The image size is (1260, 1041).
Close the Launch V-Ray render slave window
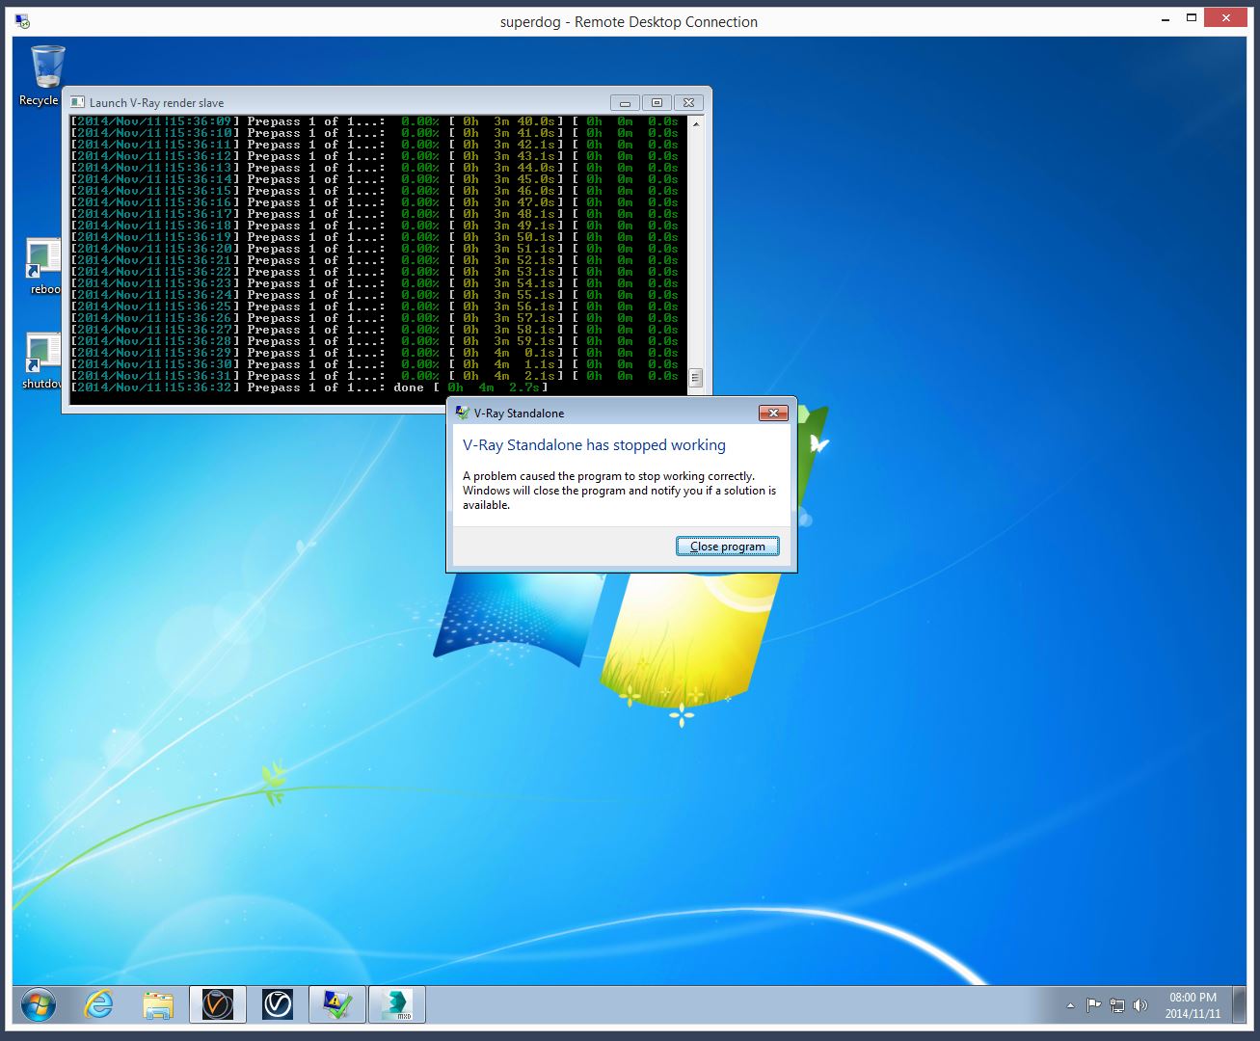(x=688, y=102)
